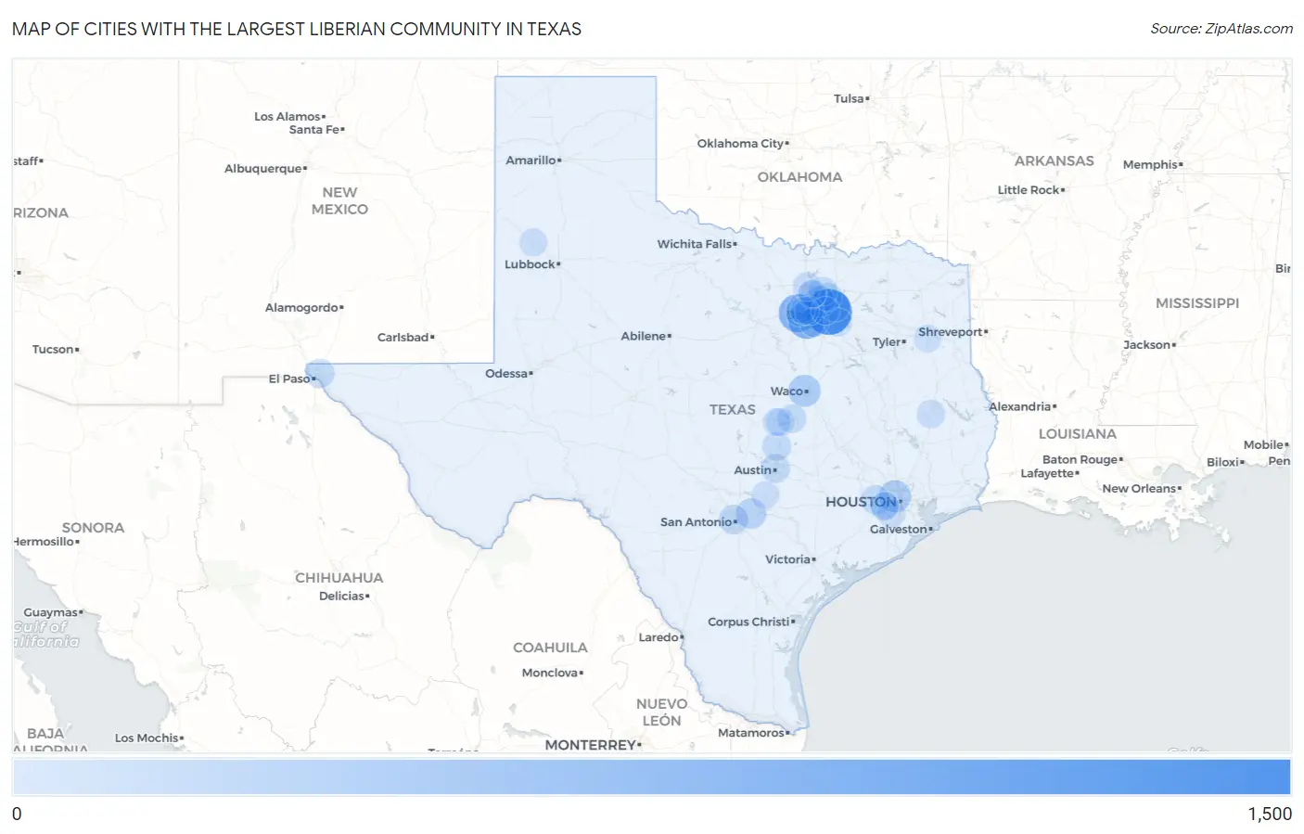Image resolution: width=1304 pixels, height=834 pixels.
Task: Click the Memphis label
Action: tap(1150, 165)
